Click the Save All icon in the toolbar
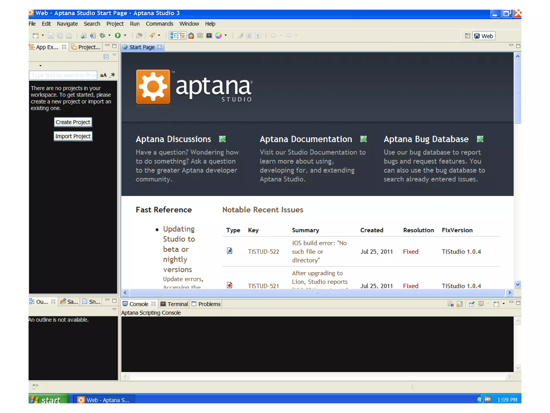Image resolution: width=550 pixels, height=413 pixels. tap(60, 35)
